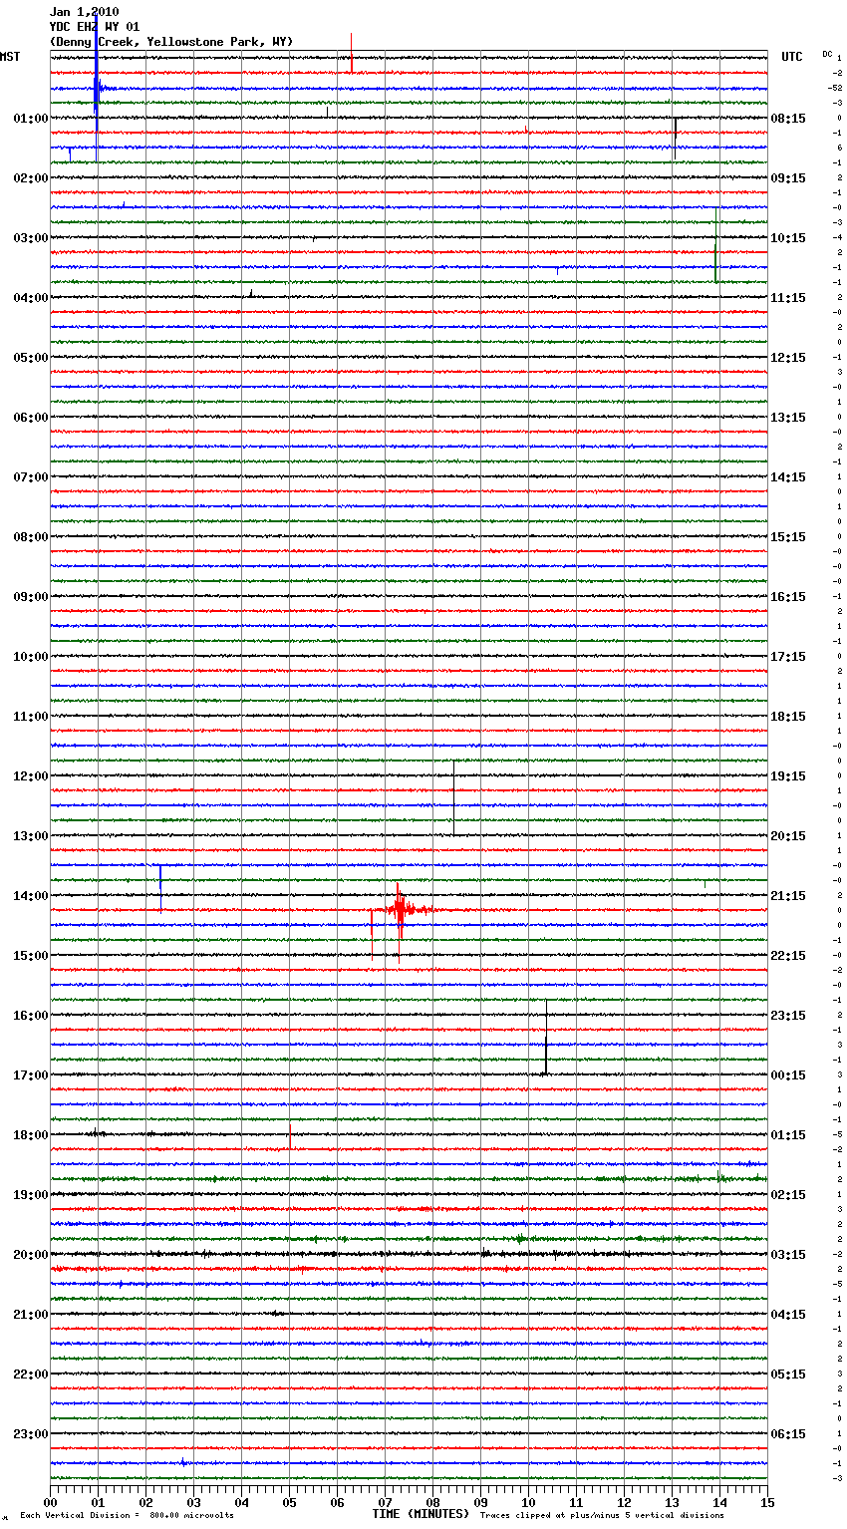
Task: Click the '(Denny Creek, Yellowstone Park, WY)' title
Action: click(171, 42)
